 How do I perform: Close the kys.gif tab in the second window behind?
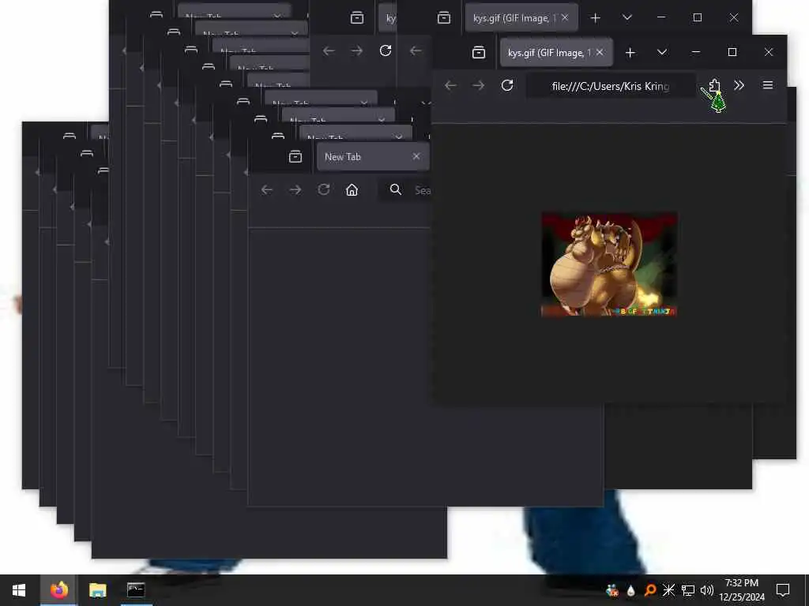pyautogui.click(x=565, y=17)
